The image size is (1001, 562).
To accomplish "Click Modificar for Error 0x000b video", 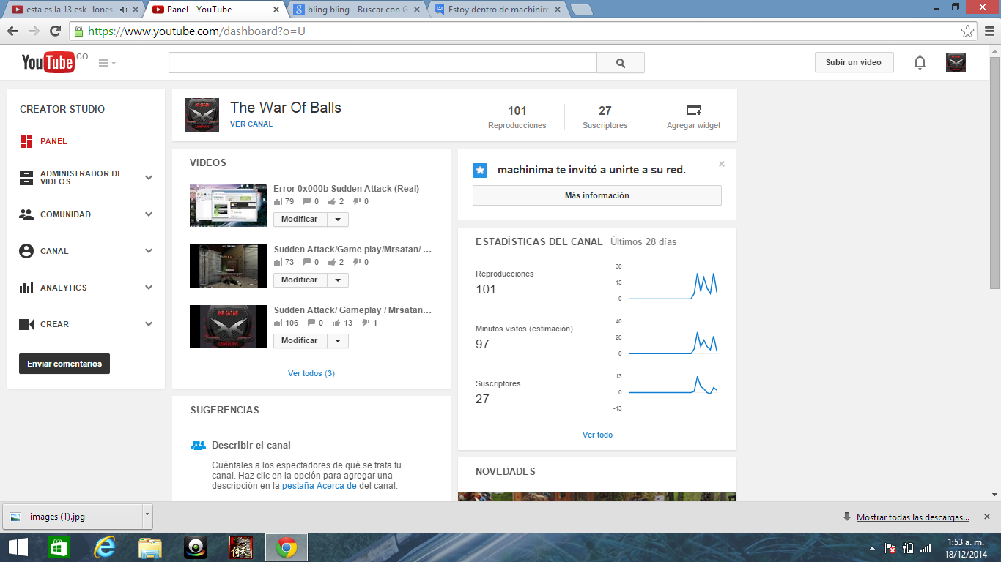I will pos(300,220).
